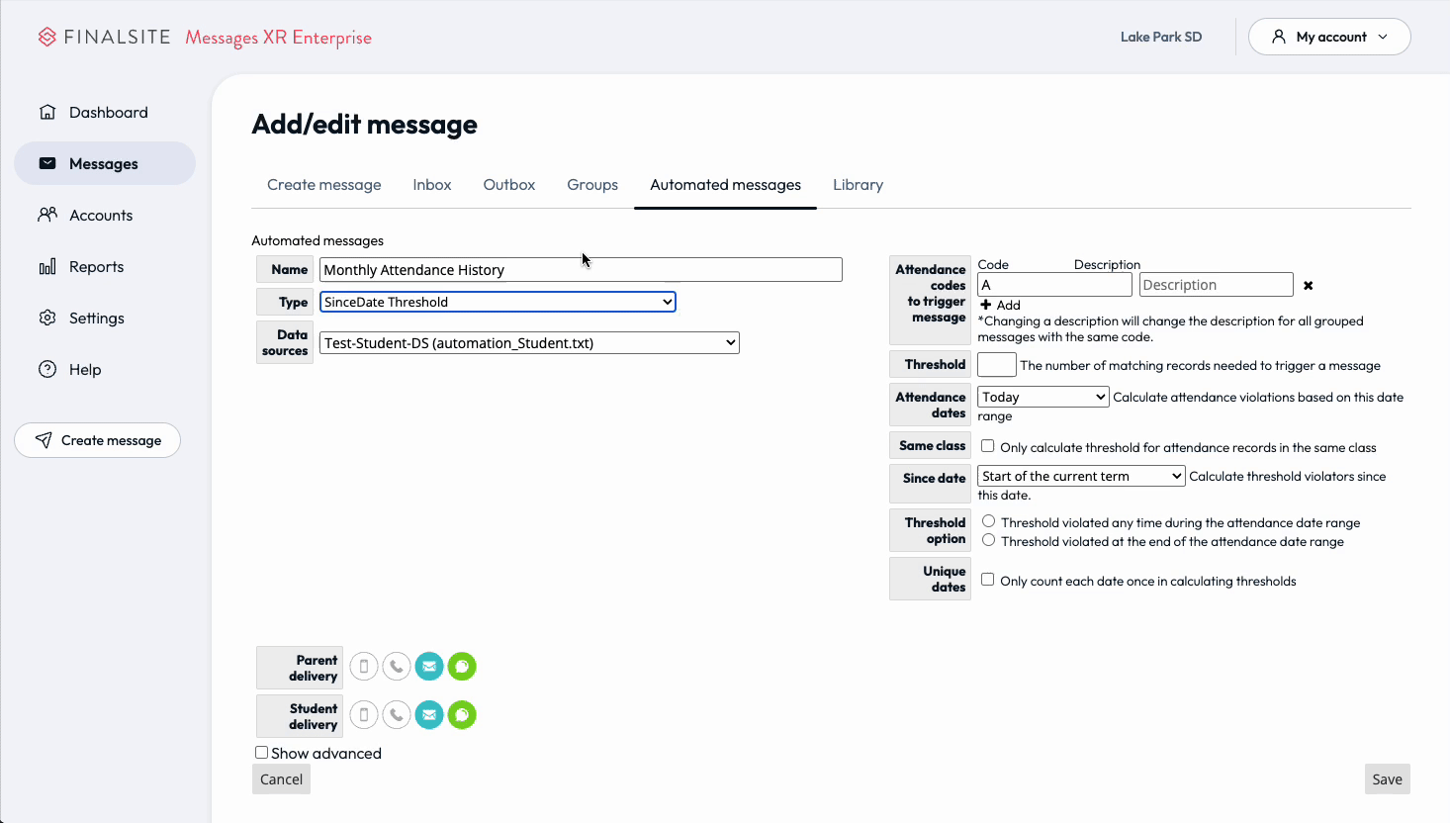Viewport: 1450px width, 823px height.
Task: Switch to the Outbox tab
Action: point(508,184)
